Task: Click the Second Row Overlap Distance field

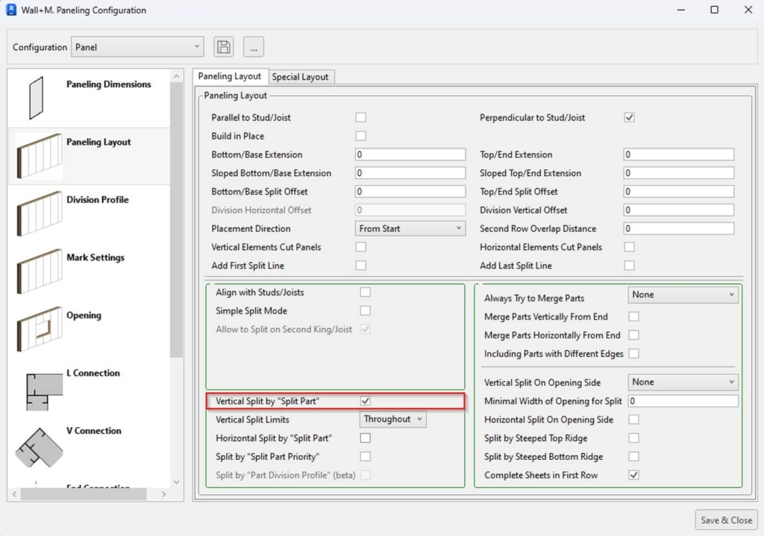Action: click(679, 228)
